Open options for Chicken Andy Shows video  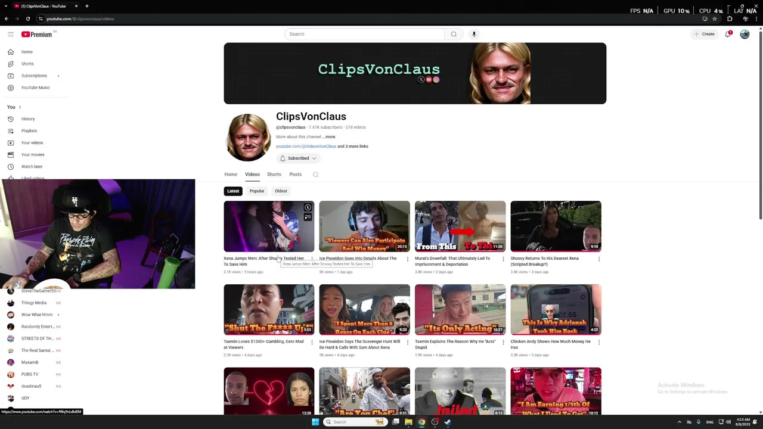(598, 342)
